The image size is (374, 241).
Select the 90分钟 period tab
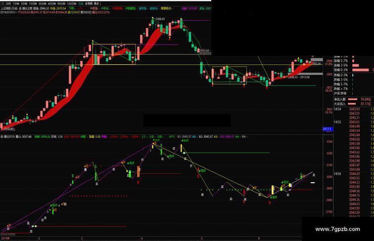(x=61, y=4)
